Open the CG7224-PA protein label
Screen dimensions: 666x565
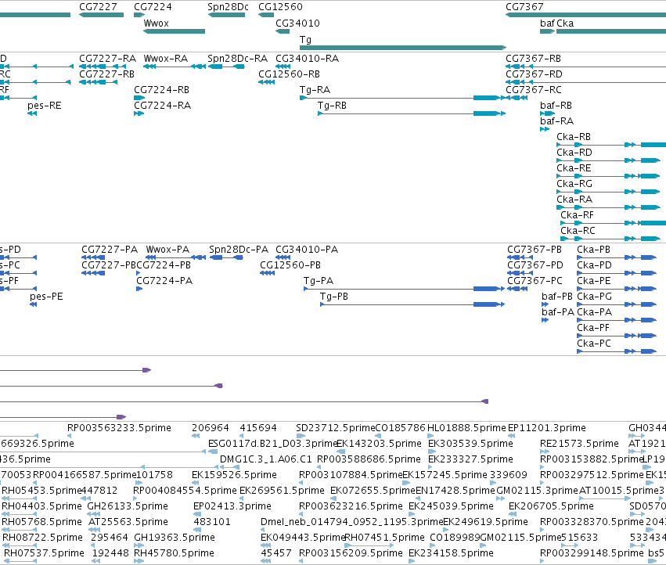[164, 281]
